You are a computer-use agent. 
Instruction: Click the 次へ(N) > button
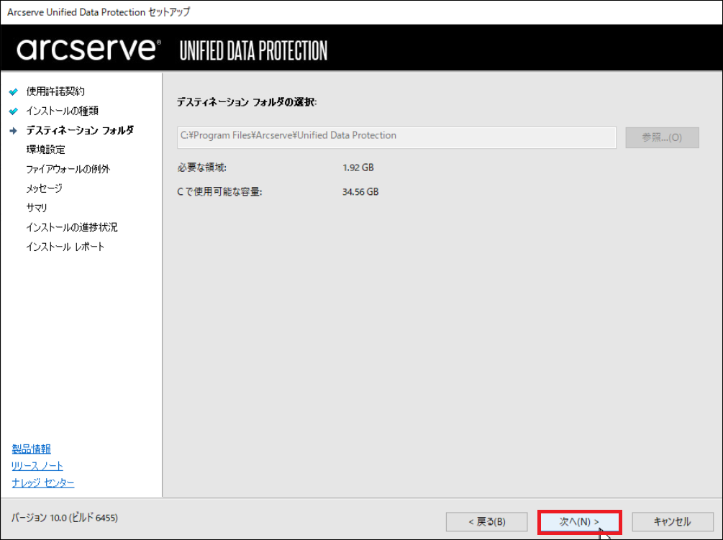point(579,522)
